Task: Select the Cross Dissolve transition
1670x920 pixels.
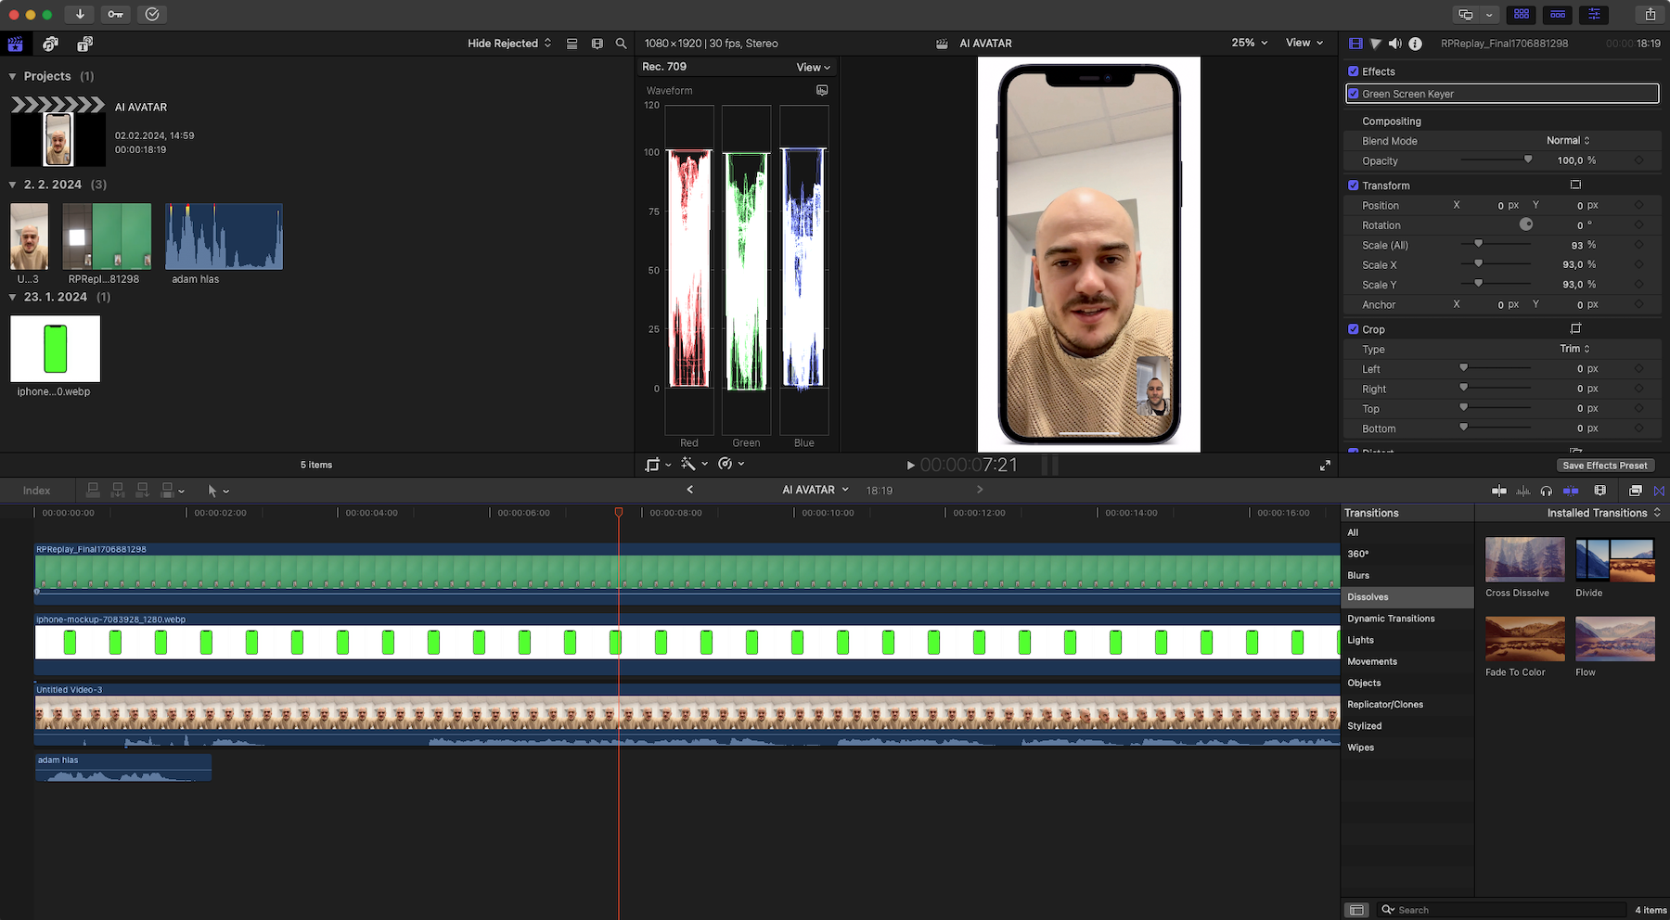Action: 1524,559
